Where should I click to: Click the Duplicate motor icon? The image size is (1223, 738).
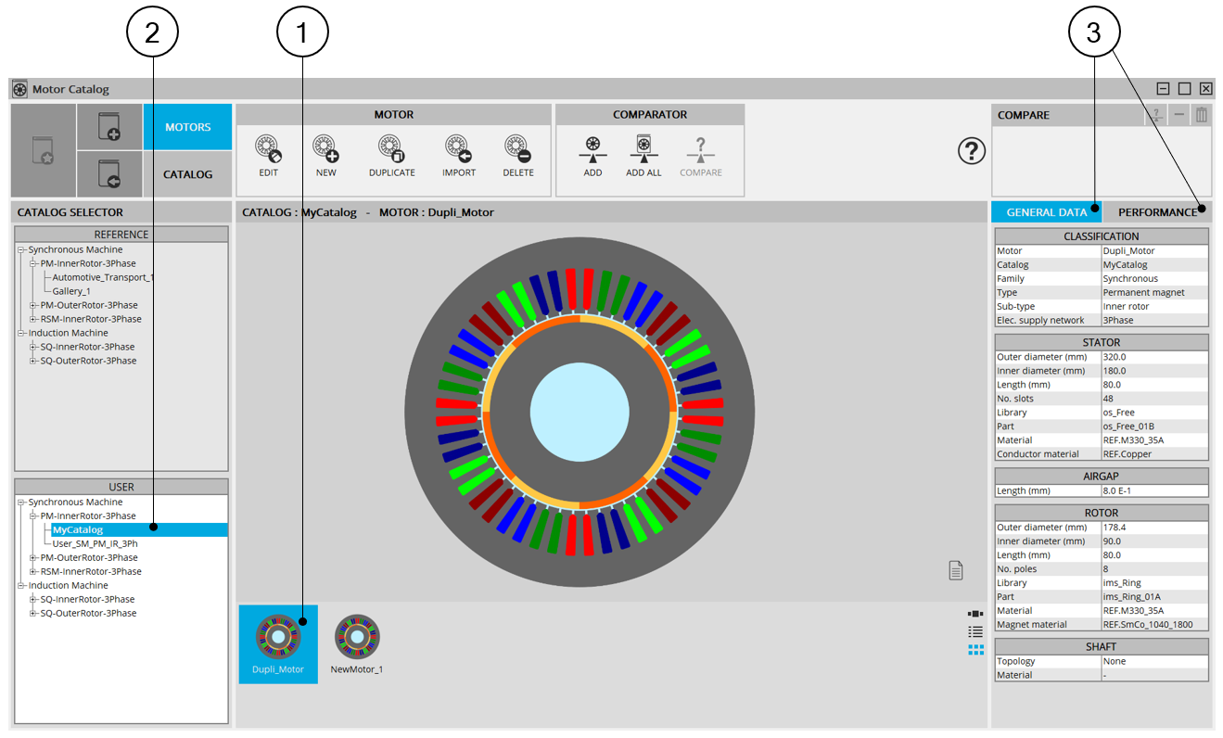(391, 150)
